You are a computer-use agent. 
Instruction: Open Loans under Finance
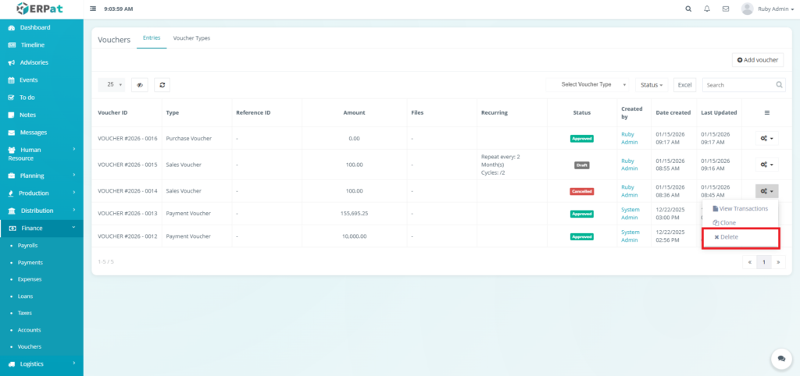coord(25,296)
